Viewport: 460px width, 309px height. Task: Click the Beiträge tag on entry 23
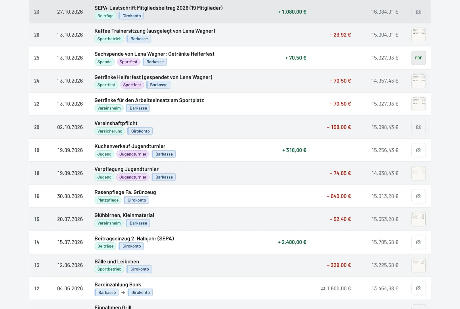105,16
